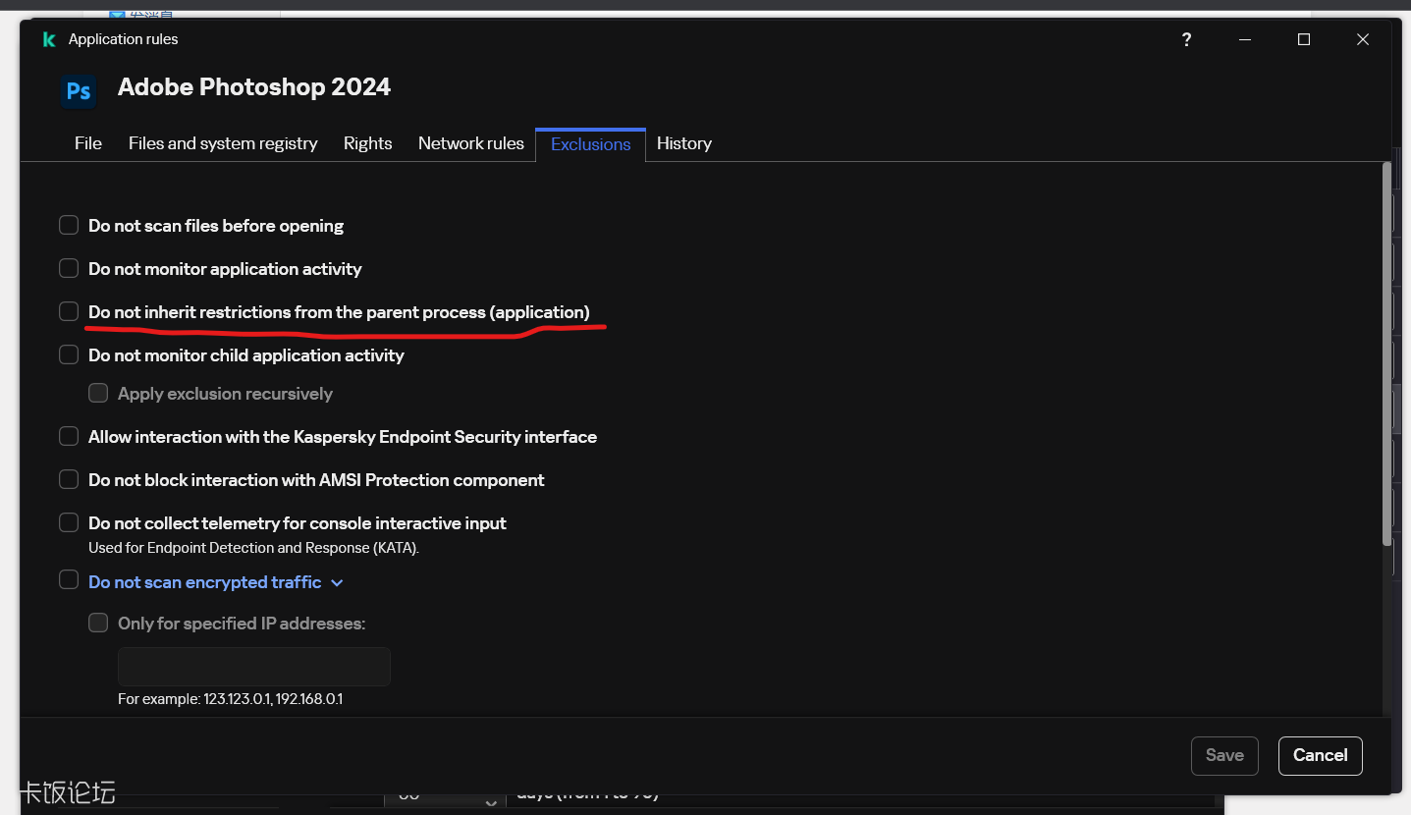Click the Kaspersky logo icon in title bar
Screen dimensions: 1411x815
click(49, 39)
